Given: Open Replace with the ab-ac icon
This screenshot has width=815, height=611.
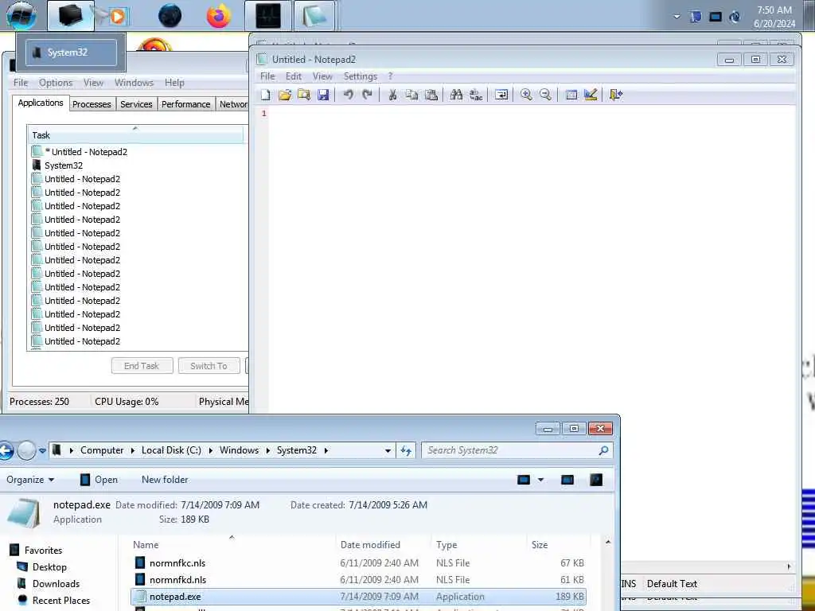Looking at the screenshot, I should tap(476, 95).
